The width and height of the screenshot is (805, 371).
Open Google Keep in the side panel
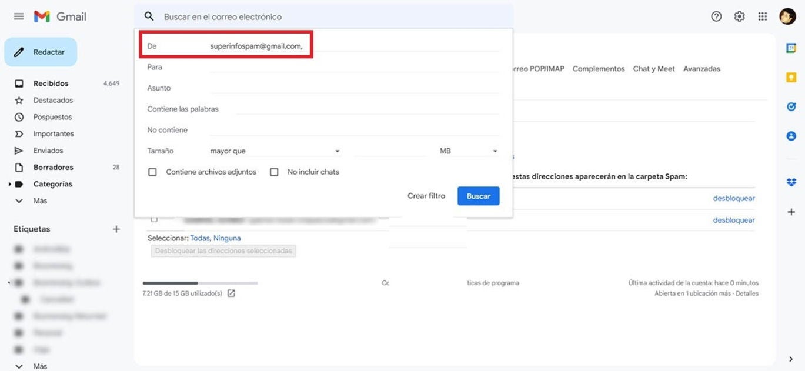[x=791, y=76]
